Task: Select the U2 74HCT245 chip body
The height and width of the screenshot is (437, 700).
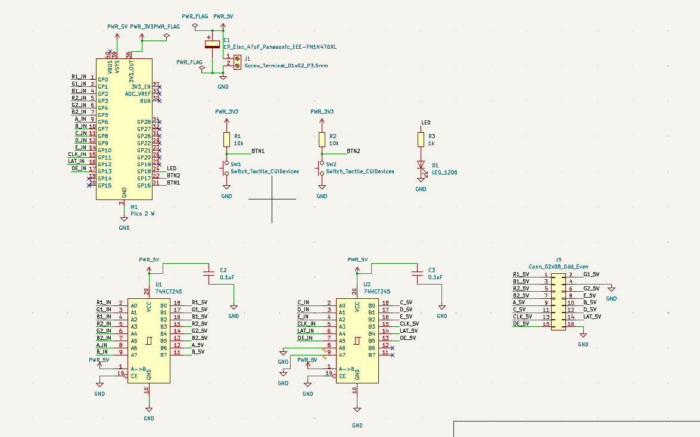Action: [x=357, y=341]
